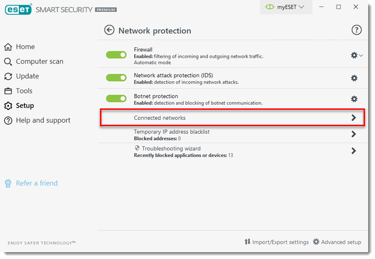Expand Temporary IP address blacklist arrow
375x259 pixels.
[x=354, y=134]
